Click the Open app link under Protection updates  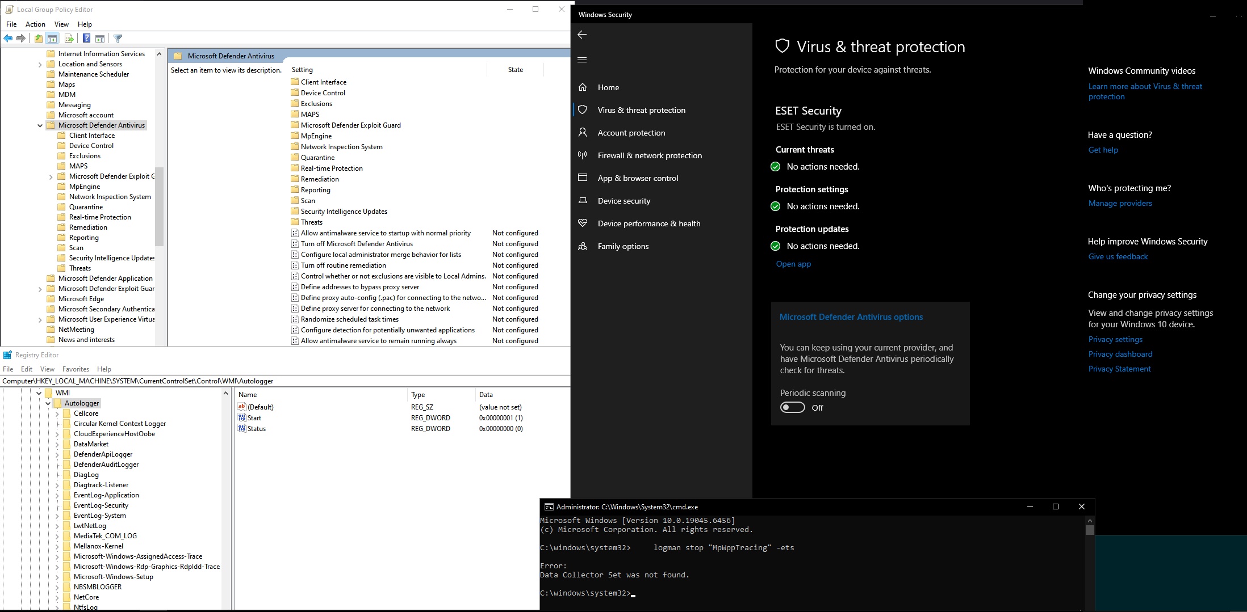click(x=793, y=264)
